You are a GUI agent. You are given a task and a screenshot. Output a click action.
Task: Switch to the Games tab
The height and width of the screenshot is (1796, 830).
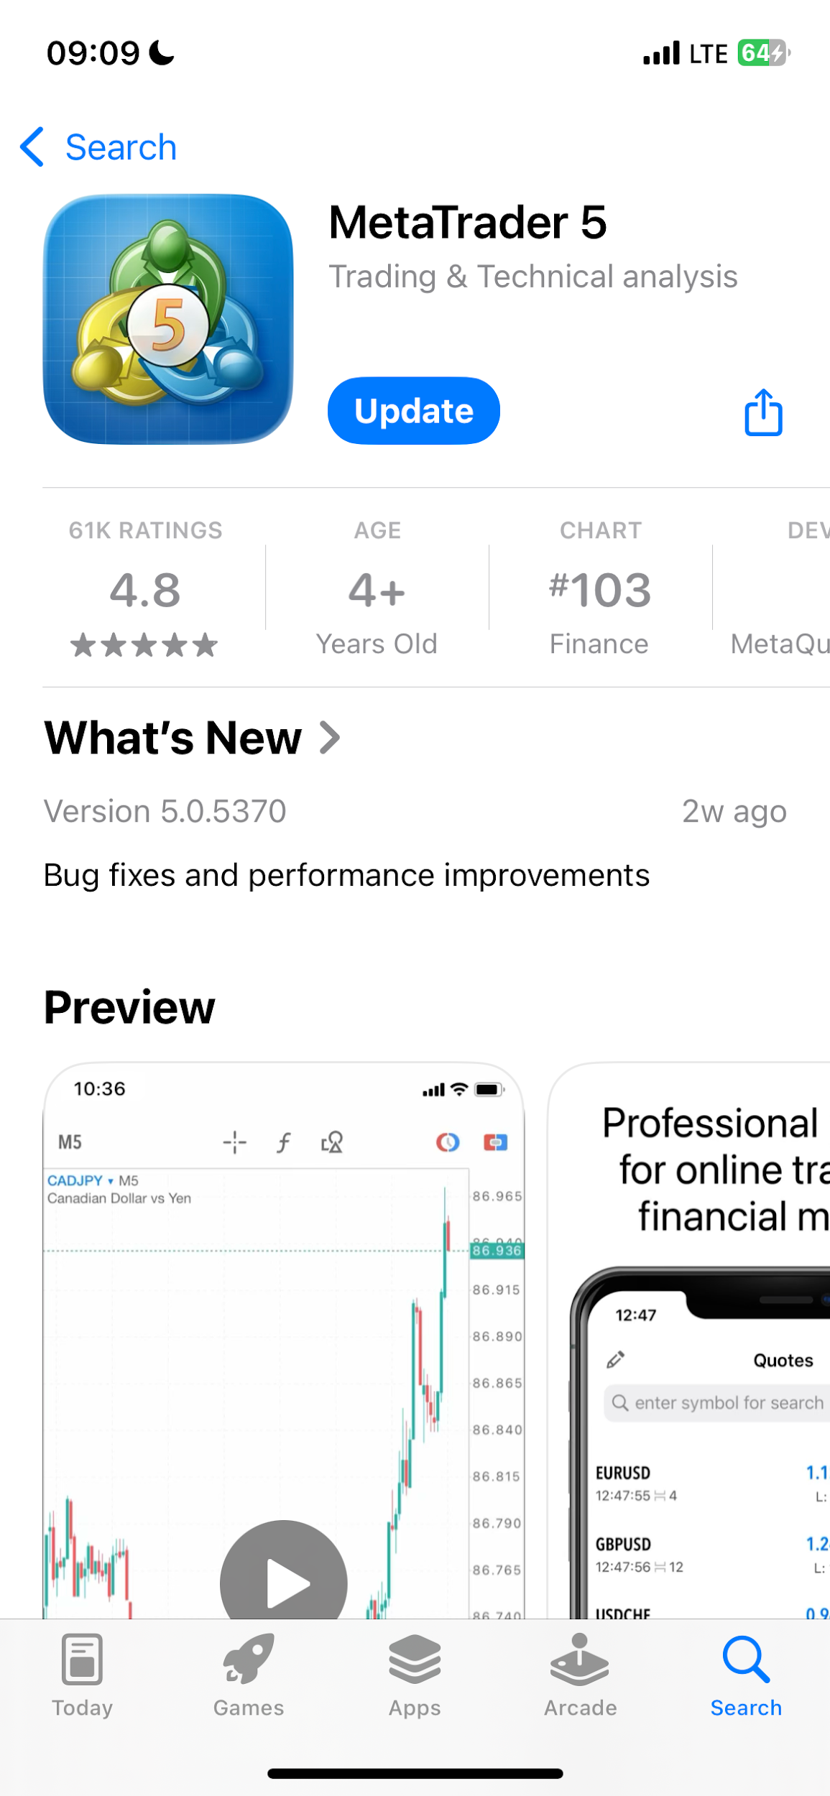pyautogui.click(x=249, y=1675)
